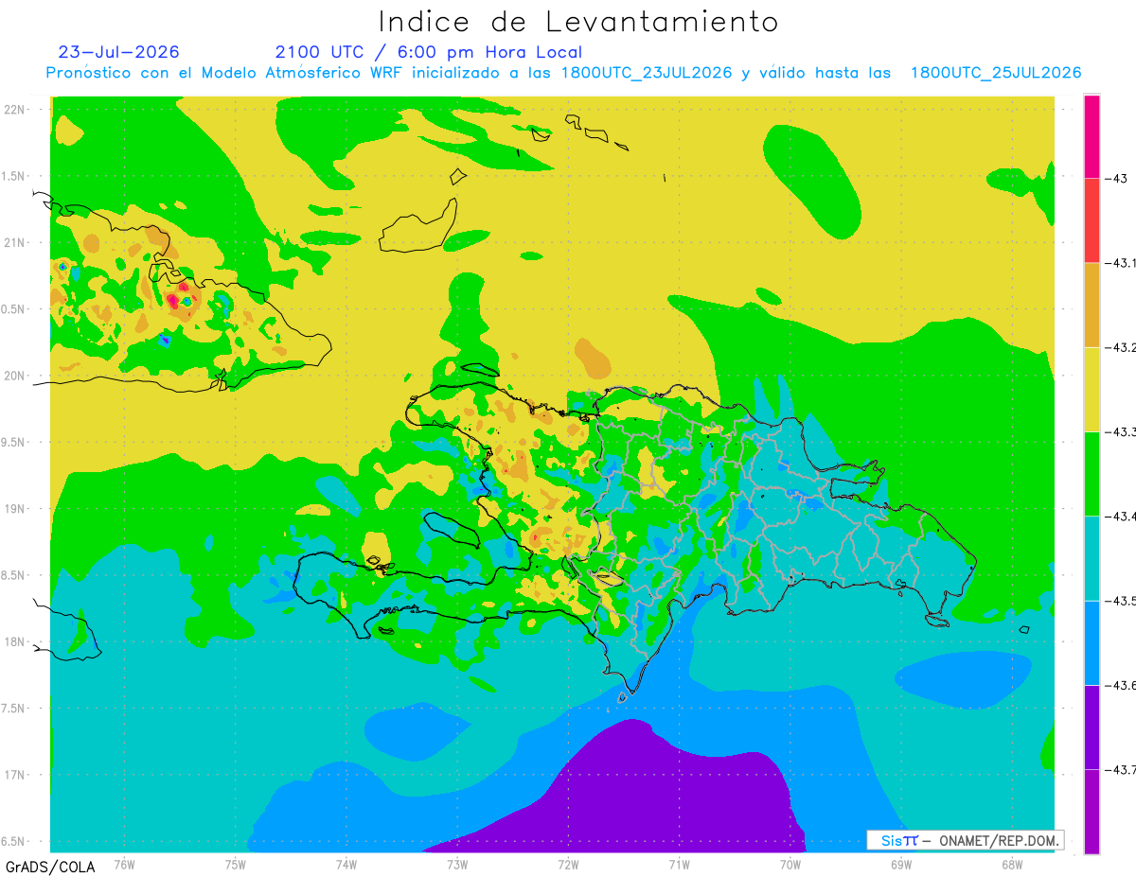Click the '-43.2' legend value
The height and width of the screenshot is (877, 1136).
1121,347
